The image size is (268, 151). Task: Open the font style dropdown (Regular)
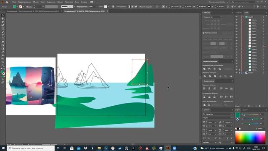coord(232,118)
